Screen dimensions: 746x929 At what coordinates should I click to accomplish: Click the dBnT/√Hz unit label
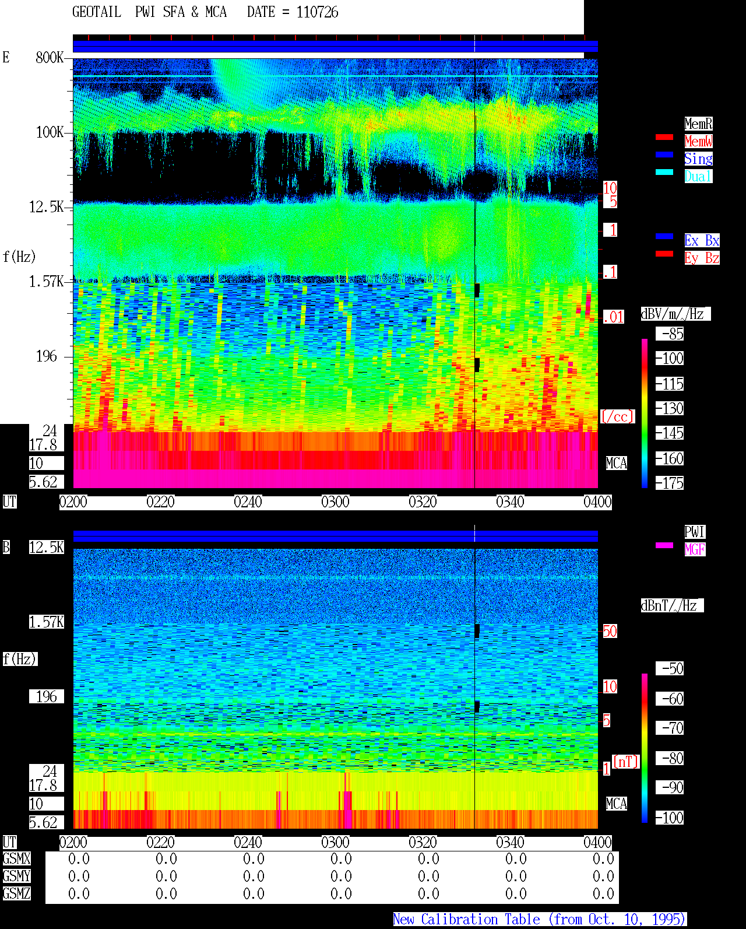[672, 605]
